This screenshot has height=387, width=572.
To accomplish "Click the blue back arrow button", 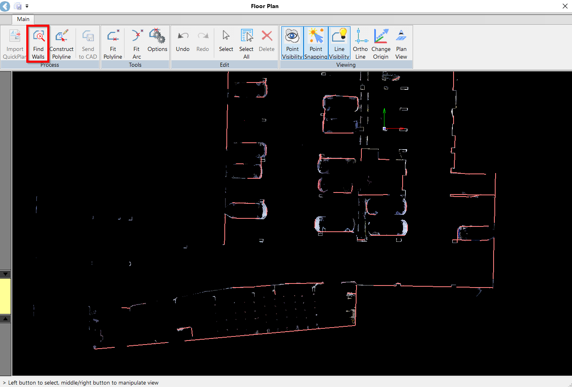I will tap(5, 6).
